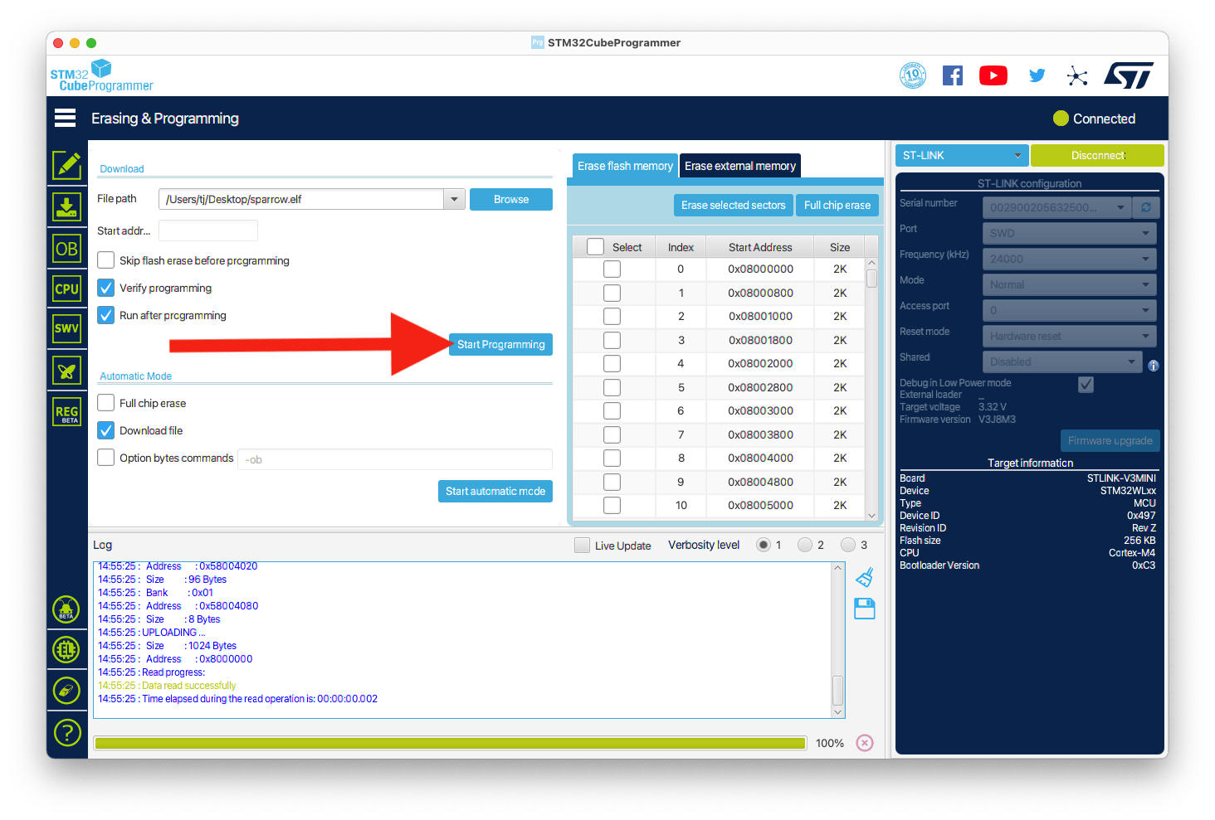Open the Shared Disabled dropdown
Screen dimensions: 1215x820
(x=1062, y=361)
